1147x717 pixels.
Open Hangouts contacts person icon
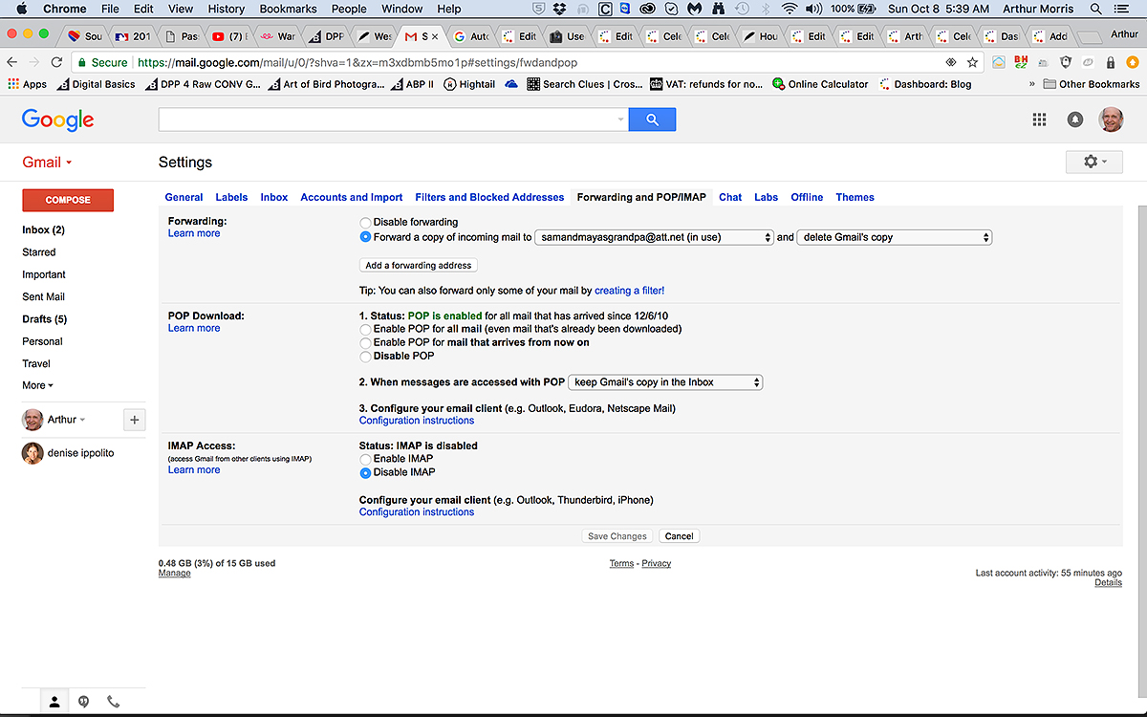pyautogui.click(x=54, y=702)
